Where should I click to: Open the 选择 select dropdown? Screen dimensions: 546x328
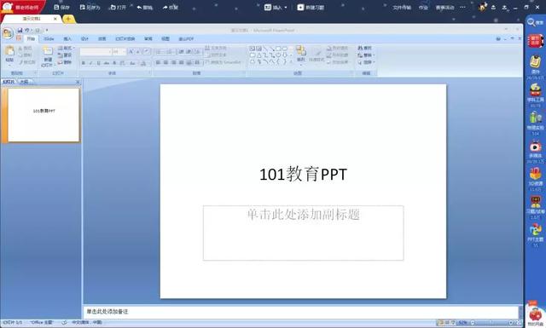pos(366,62)
